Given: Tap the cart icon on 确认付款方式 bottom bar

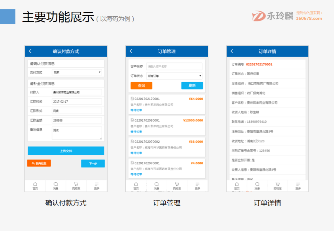Looking at the screenshot, I should coord(76,186).
